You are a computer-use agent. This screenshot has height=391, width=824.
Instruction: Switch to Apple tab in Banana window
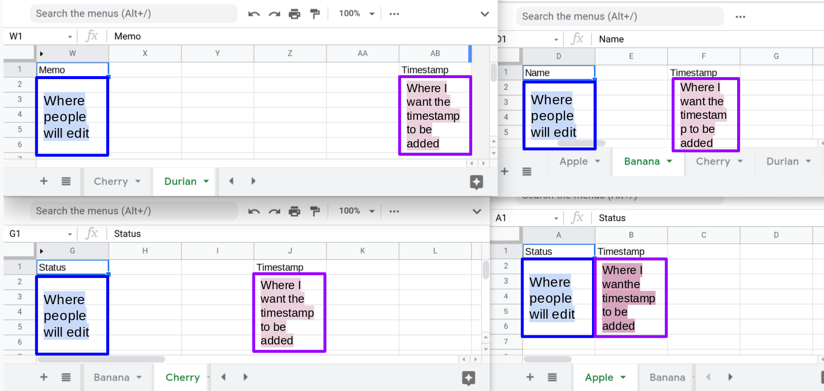coord(574,162)
